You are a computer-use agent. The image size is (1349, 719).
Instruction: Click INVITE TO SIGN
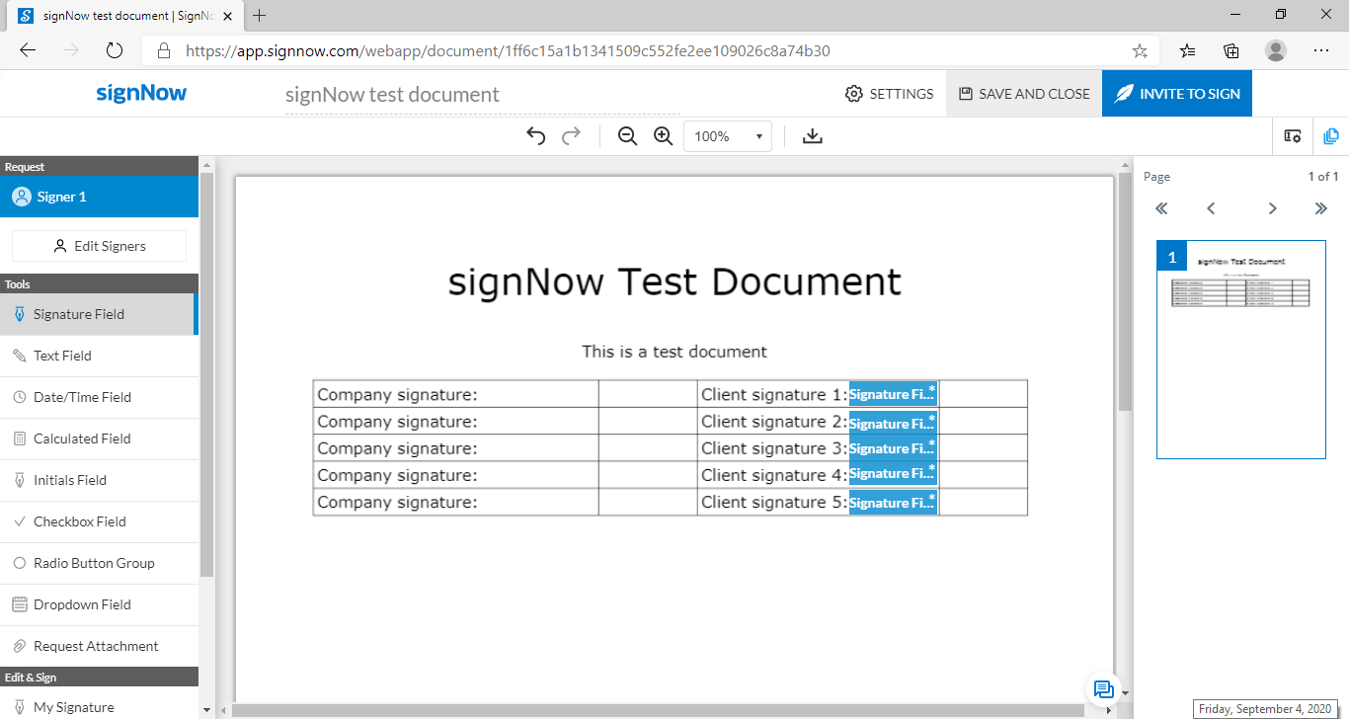tap(1177, 94)
